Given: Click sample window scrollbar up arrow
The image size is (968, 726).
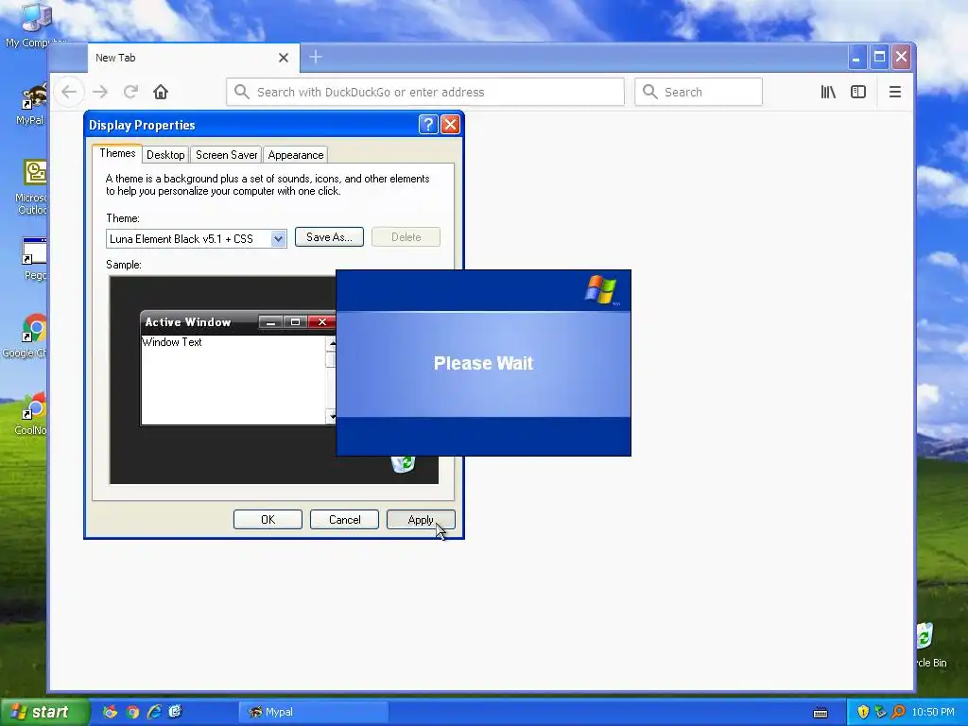Looking at the screenshot, I should [332, 342].
